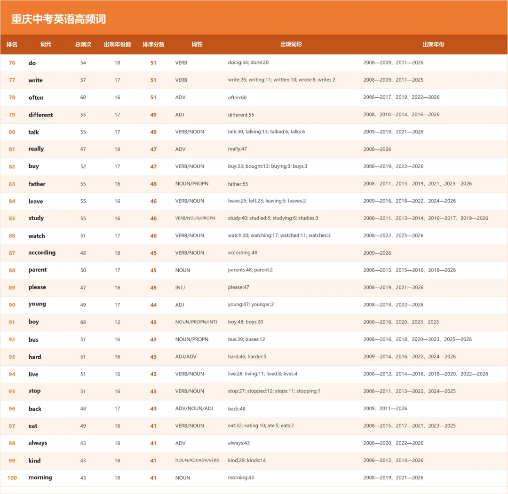
Task: Select the 排名 column header
Action: 12,44
